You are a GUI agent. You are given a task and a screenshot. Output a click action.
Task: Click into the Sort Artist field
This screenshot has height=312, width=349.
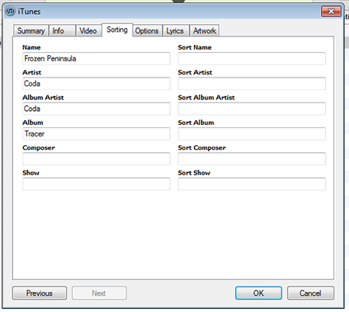[251, 84]
